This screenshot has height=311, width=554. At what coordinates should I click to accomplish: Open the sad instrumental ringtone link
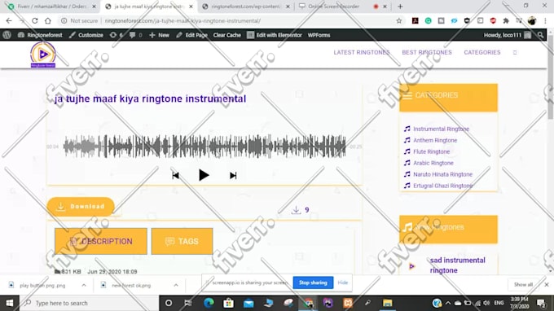(x=458, y=265)
